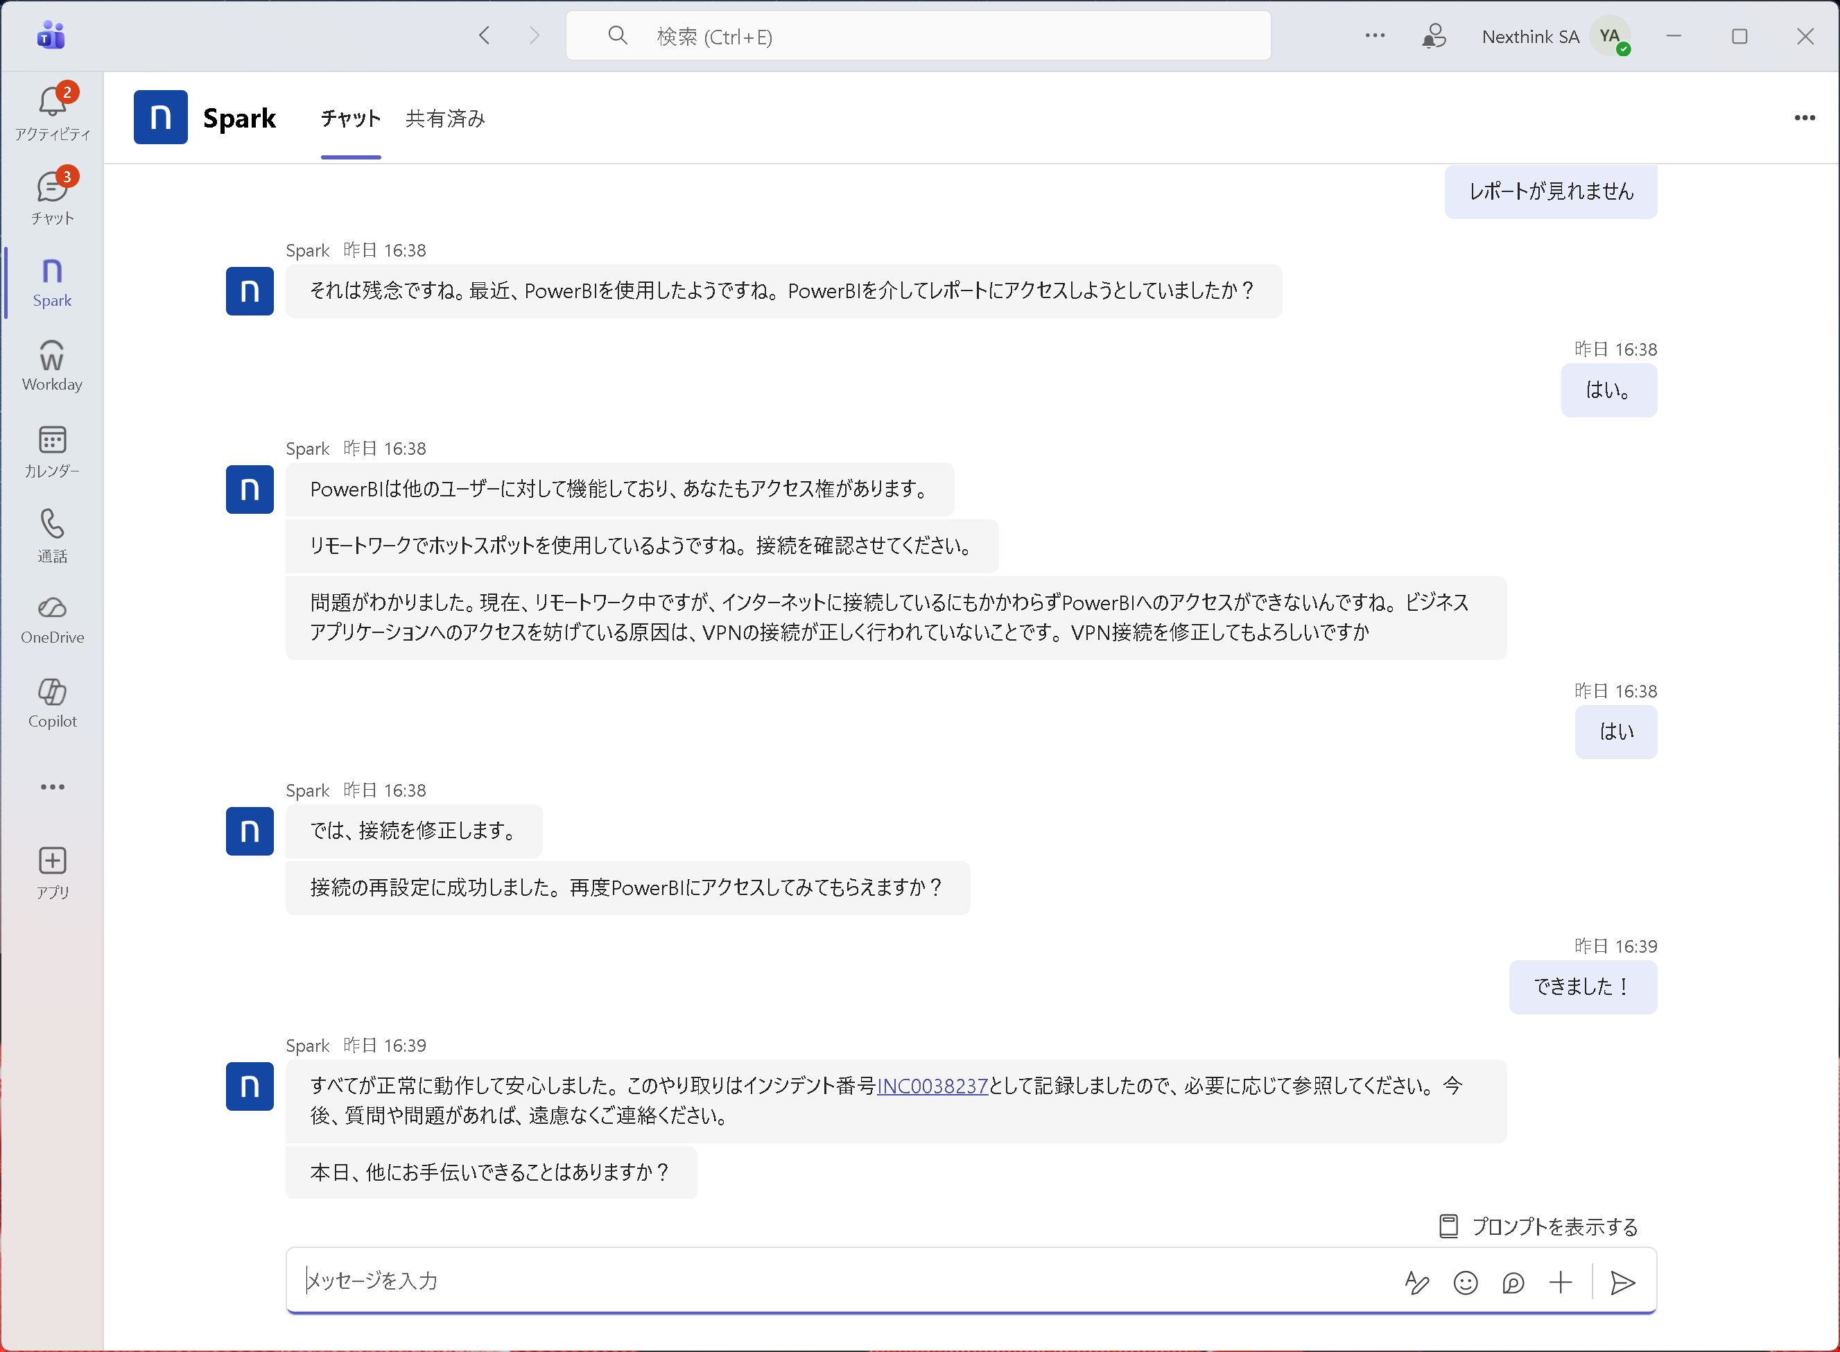Open the Spark chat's more options menu
The image size is (1840, 1352).
click(x=1804, y=118)
